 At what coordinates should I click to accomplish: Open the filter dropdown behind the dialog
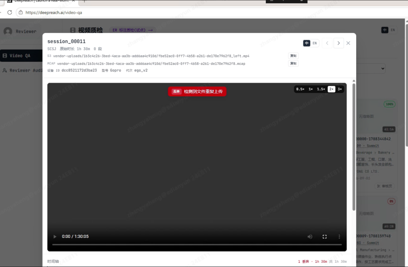click(371, 69)
